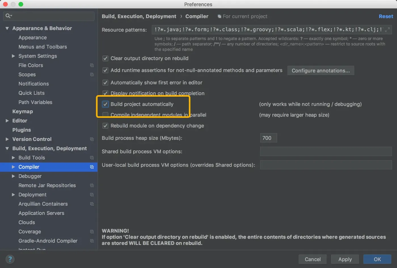Click project-level icon beside Coverage

click(x=92, y=232)
